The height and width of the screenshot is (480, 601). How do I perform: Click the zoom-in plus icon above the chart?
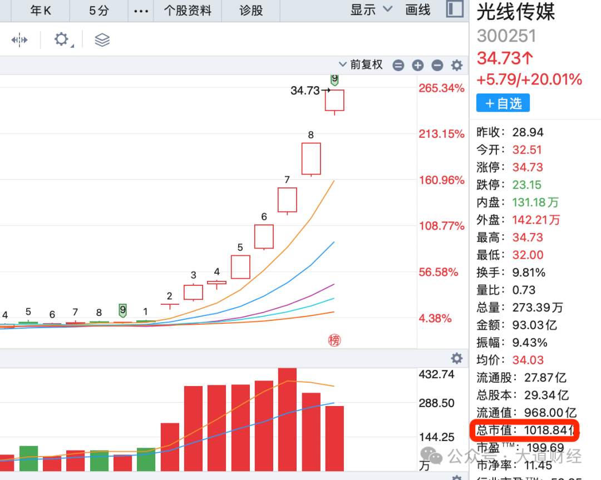[x=417, y=65]
